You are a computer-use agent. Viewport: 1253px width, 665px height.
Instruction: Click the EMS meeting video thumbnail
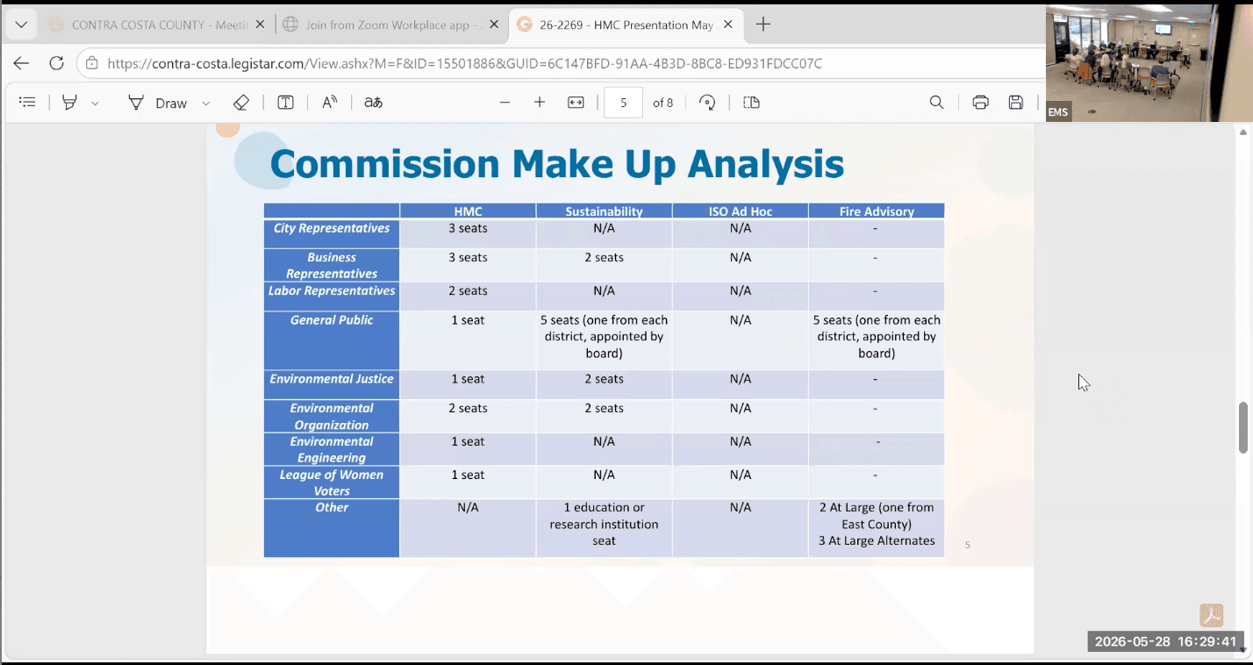point(1149,62)
